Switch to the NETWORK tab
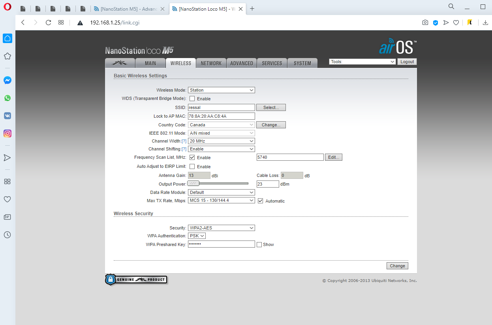The height and width of the screenshot is (325, 492). [211, 63]
